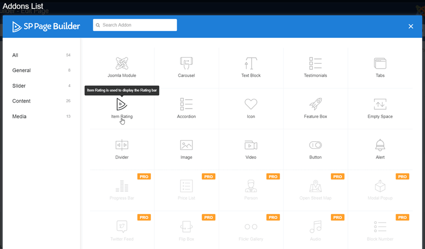The image size is (425, 249).
Task: Add the heart-shaped Icon addon
Action: pos(251,104)
